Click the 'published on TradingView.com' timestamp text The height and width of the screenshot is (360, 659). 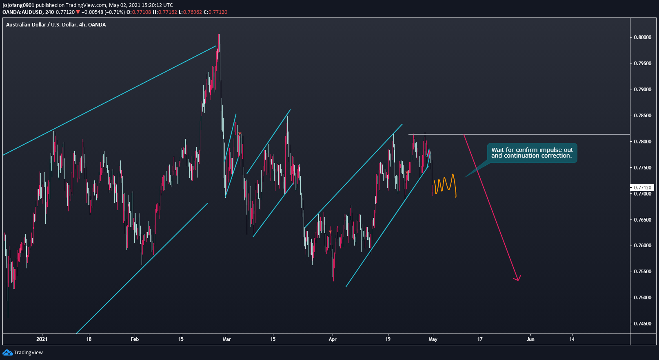(104, 5)
